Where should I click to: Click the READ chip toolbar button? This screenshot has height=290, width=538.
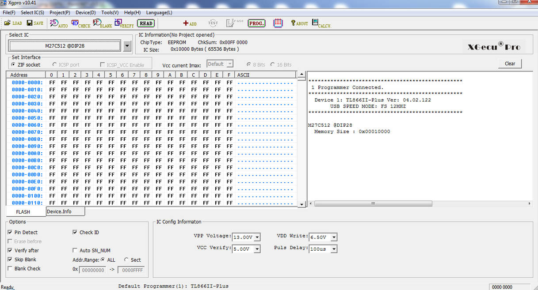pyautogui.click(x=146, y=23)
